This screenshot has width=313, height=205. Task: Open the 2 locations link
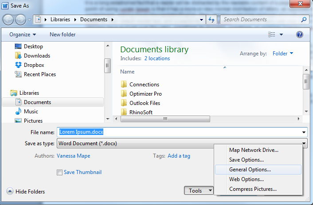tap(157, 58)
